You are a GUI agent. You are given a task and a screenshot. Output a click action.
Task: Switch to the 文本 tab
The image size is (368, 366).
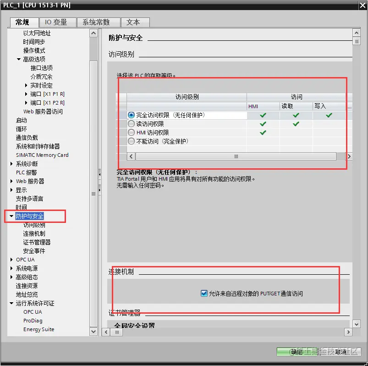[x=133, y=22]
